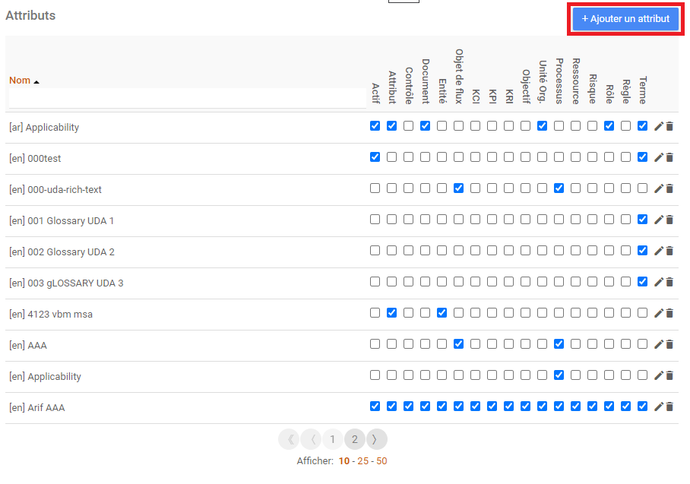The height and width of the screenshot is (484, 690).
Task: Toggle Terme checkbox for 002 Glossary UDA 2
Action: coord(642,251)
